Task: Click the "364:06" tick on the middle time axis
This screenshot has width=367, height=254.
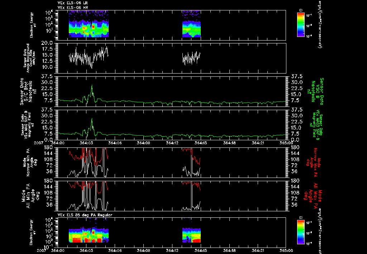Action: [115, 143]
